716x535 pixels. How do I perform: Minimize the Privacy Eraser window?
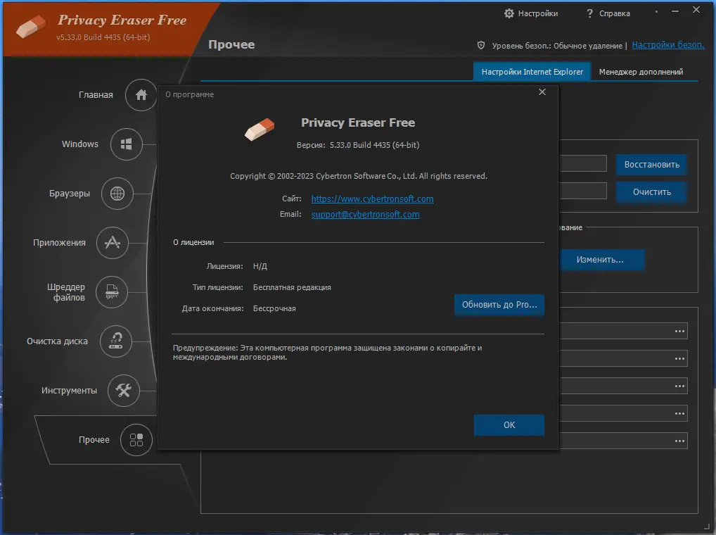675,11
